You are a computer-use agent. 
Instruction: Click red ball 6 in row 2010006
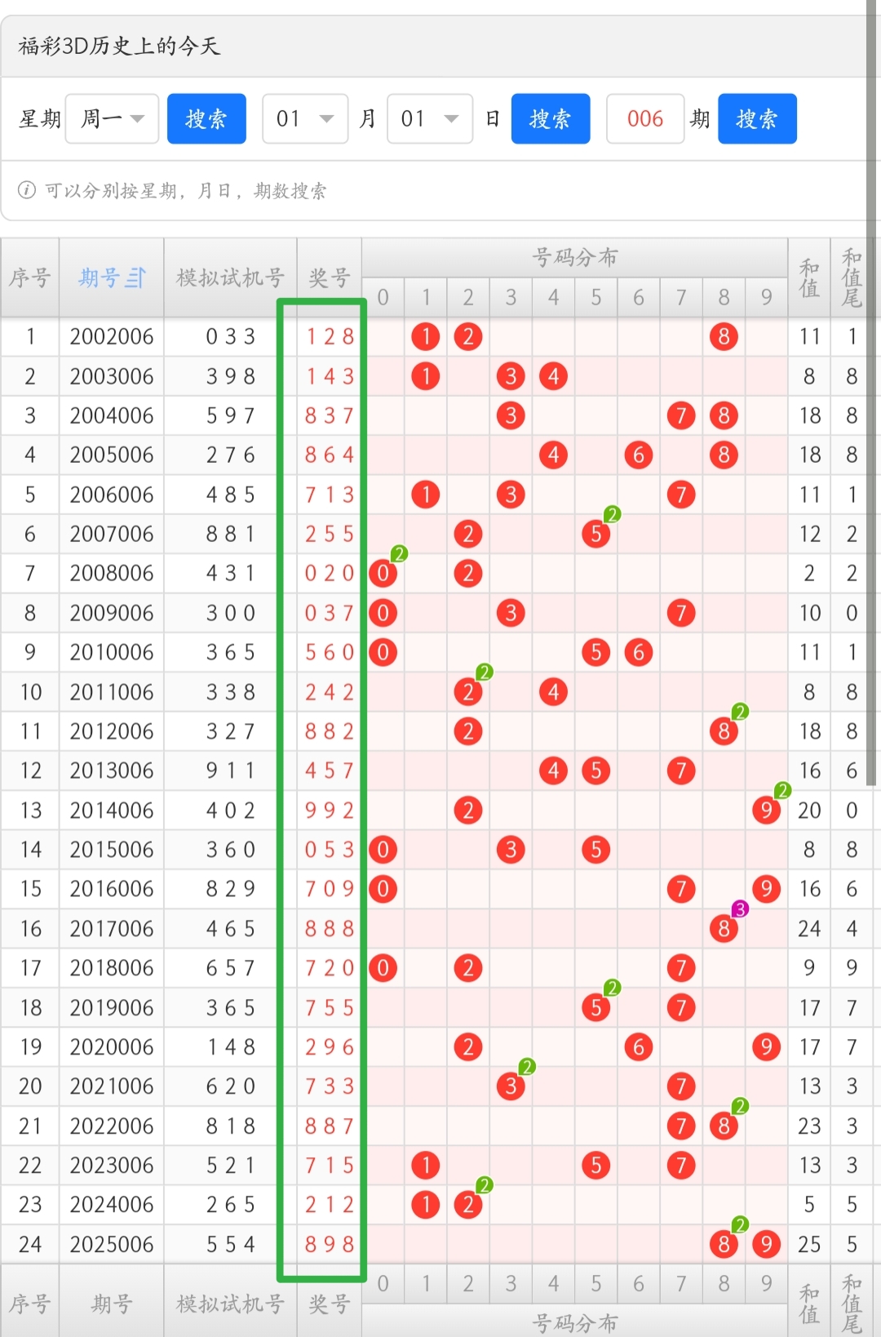pos(639,652)
